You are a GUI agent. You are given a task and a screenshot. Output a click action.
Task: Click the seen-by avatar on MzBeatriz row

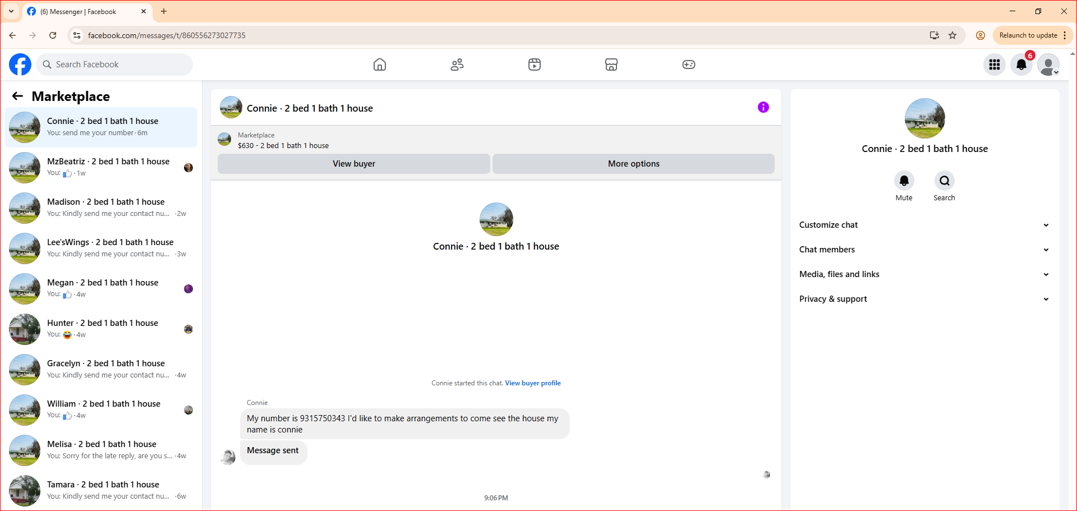[x=188, y=168]
